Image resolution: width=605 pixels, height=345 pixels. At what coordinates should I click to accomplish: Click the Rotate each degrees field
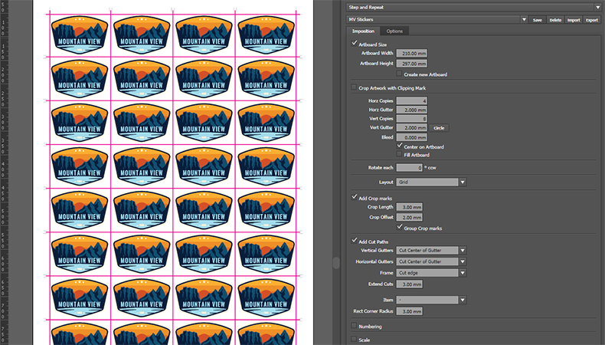pos(410,168)
